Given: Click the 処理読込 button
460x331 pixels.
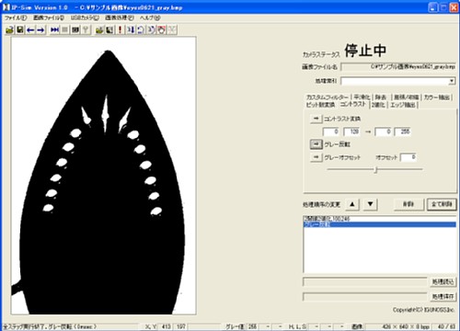Looking at the screenshot, I should tap(443, 281).
